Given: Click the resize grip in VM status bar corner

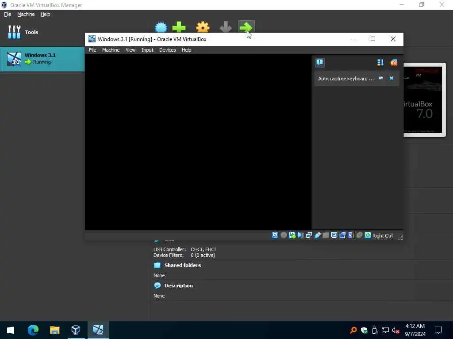Looking at the screenshot, I should pyautogui.click(x=400, y=237).
